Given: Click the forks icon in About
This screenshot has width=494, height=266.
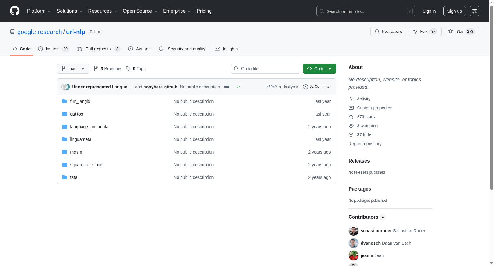Looking at the screenshot, I should point(351,135).
